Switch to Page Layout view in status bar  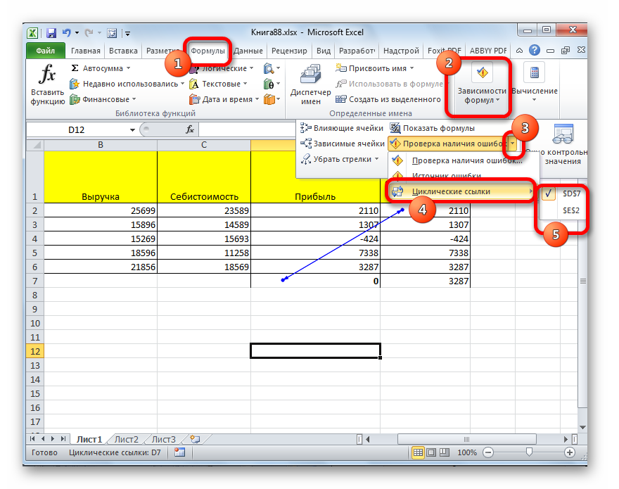point(432,453)
